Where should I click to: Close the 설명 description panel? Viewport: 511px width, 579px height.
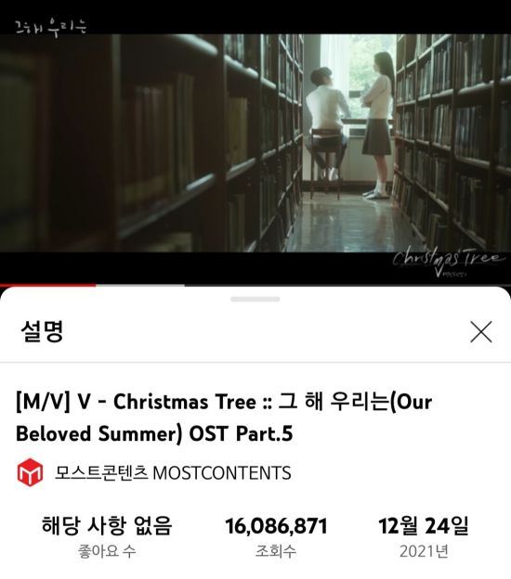[480, 331]
